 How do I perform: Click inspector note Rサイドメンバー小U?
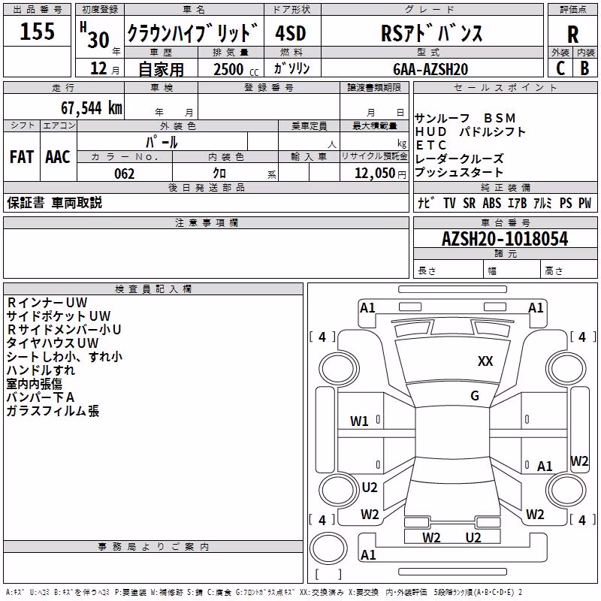pos(64,330)
